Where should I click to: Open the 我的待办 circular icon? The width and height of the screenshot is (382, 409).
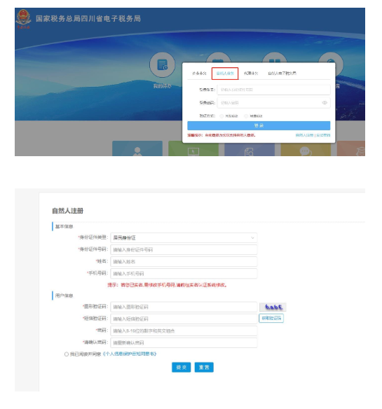click(x=162, y=64)
